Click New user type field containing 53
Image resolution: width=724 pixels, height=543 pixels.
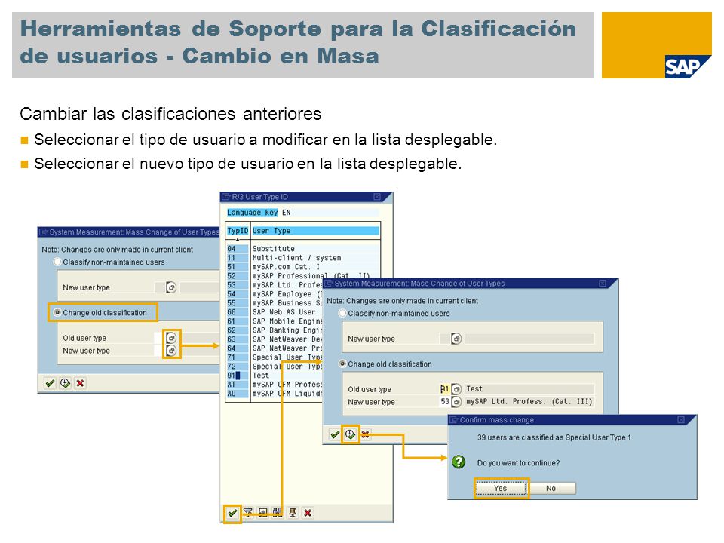(x=444, y=402)
